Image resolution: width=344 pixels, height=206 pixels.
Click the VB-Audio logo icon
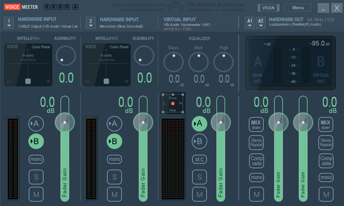pyautogui.click(x=176, y=6)
